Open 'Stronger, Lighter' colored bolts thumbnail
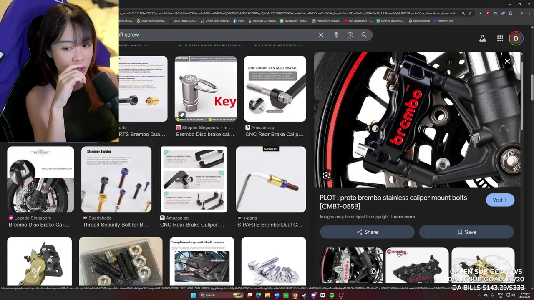This screenshot has height=300, width=534. (x=116, y=179)
